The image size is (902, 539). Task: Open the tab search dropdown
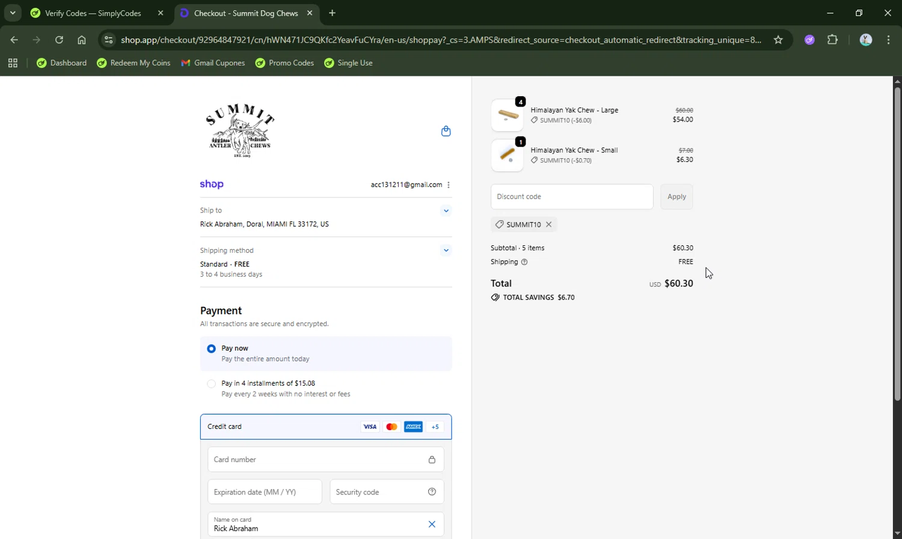click(x=13, y=13)
